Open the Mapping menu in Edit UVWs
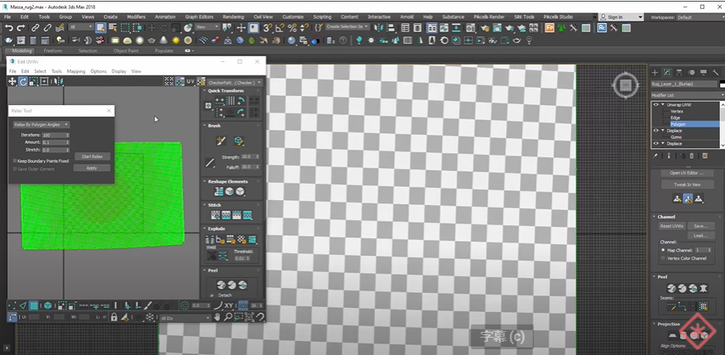This screenshot has width=725, height=355. (x=75, y=71)
